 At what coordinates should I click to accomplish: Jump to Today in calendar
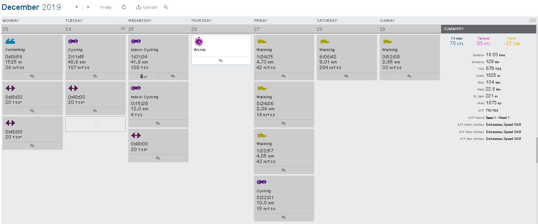pos(105,7)
